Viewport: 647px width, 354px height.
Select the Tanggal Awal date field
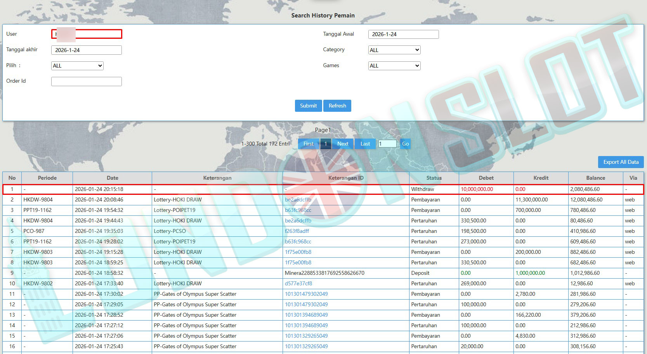[403, 34]
